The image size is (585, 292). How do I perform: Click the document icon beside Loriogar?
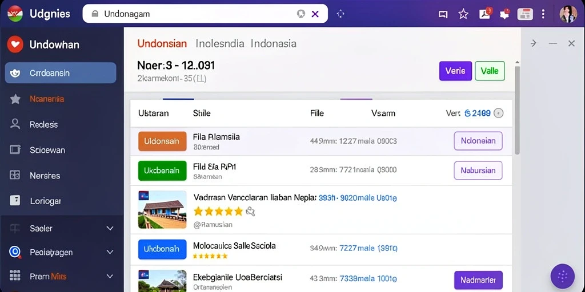click(15, 200)
